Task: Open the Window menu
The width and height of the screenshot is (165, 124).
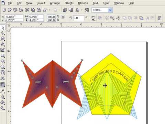Action: point(119,3)
